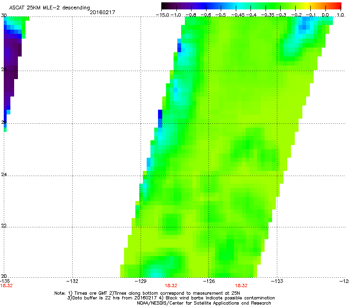Click the red end of the color bar
Viewport: 349px width, 306px height.
coord(337,6)
